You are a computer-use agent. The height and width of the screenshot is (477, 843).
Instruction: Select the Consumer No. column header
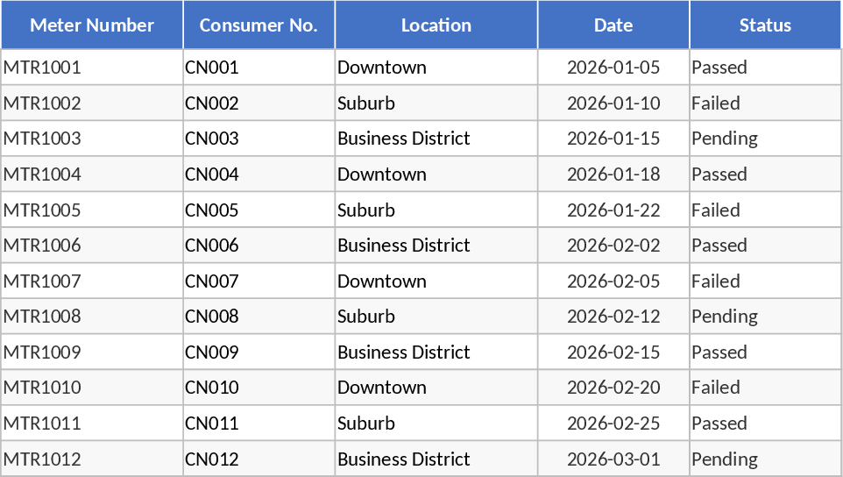coord(259,25)
